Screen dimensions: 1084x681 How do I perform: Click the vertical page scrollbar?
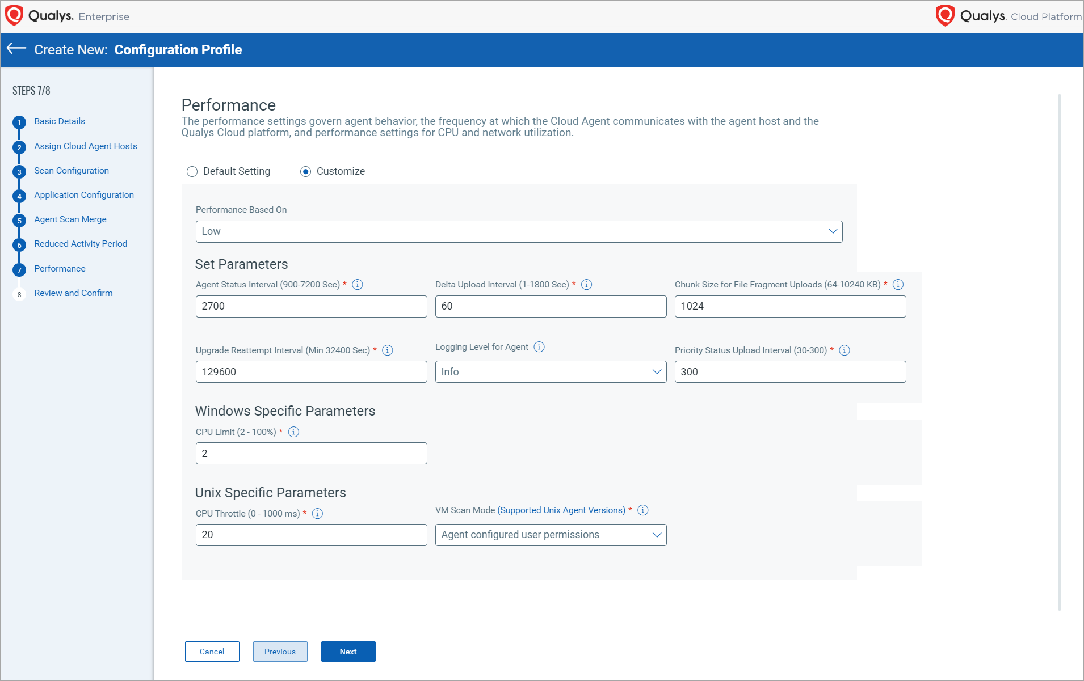(x=1059, y=352)
